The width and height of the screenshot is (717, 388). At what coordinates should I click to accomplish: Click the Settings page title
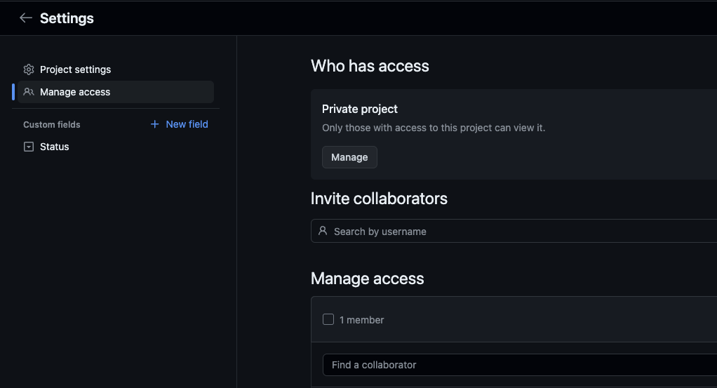click(67, 18)
